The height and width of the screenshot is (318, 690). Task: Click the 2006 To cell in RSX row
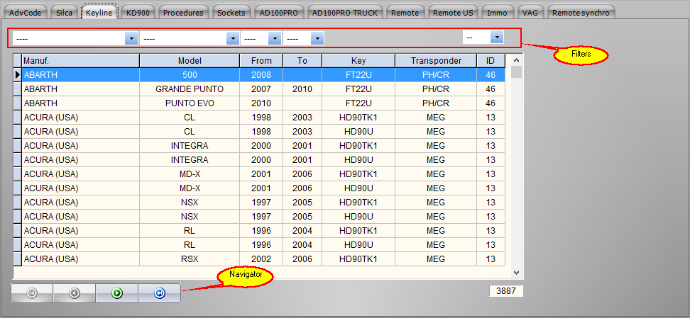coord(302,259)
